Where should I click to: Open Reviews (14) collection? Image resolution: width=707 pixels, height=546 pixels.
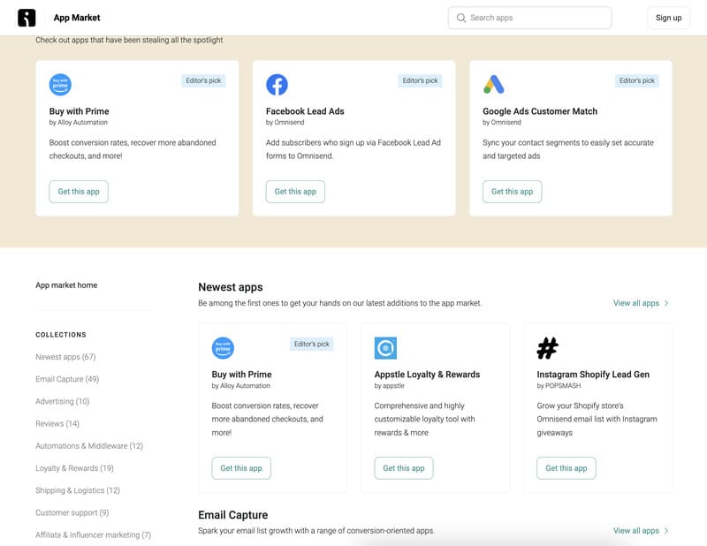pos(57,423)
